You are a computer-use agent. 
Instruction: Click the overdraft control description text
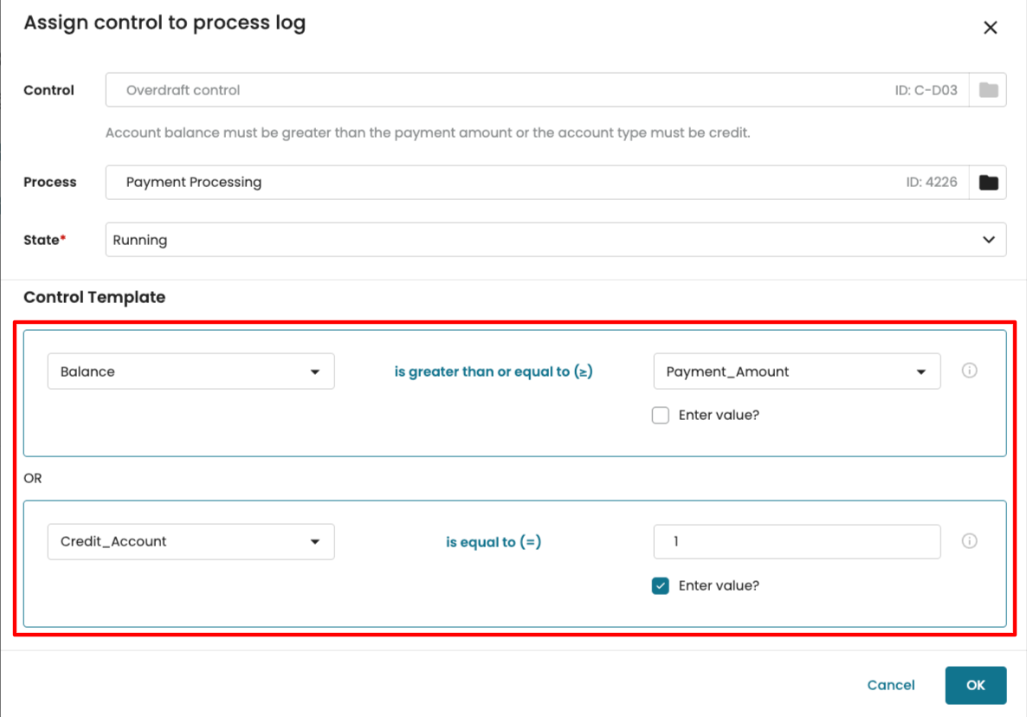click(x=427, y=133)
